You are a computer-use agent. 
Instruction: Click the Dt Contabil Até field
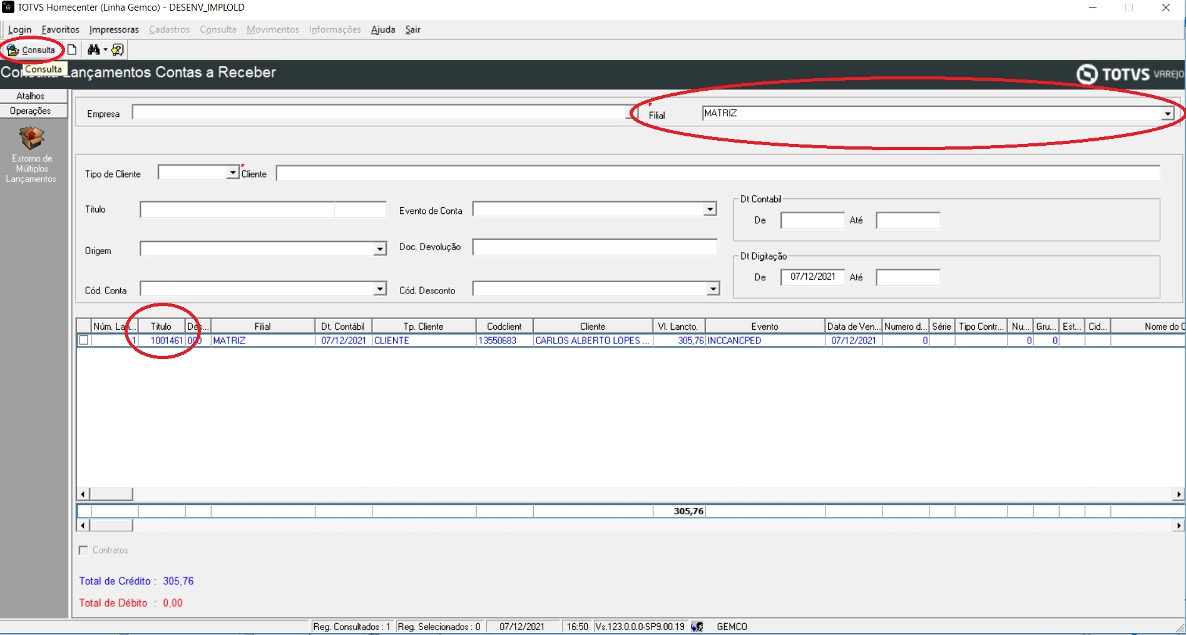click(x=907, y=220)
